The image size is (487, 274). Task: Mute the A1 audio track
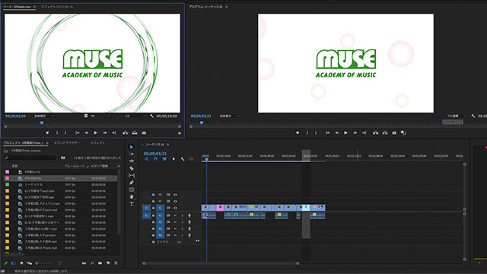[x=175, y=215]
